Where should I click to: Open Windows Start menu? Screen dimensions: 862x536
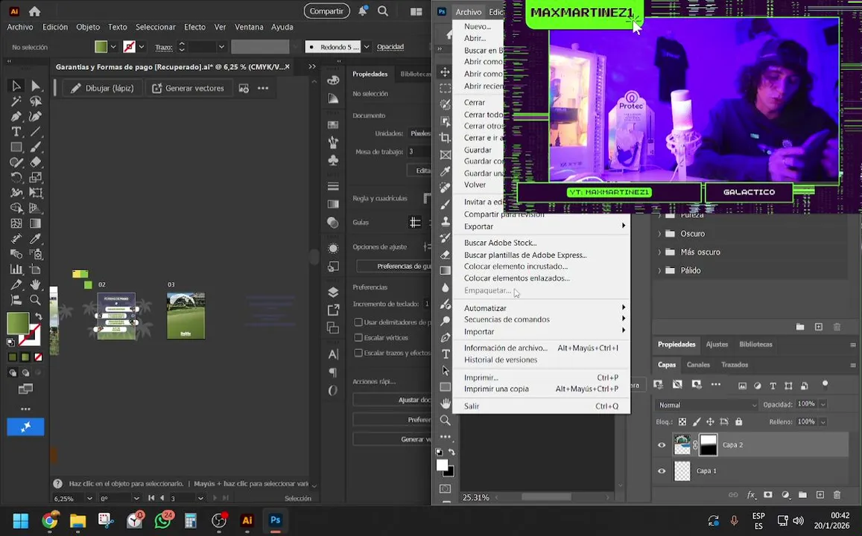point(20,520)
